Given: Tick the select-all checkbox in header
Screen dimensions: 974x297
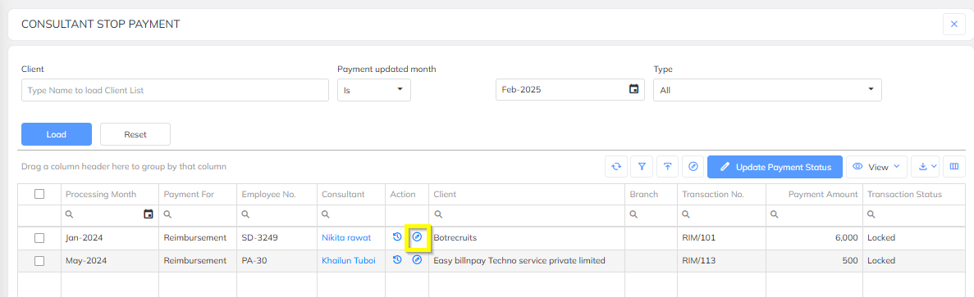Looking at the screenshot, I should pyautogui.click(x=39, y=194).
